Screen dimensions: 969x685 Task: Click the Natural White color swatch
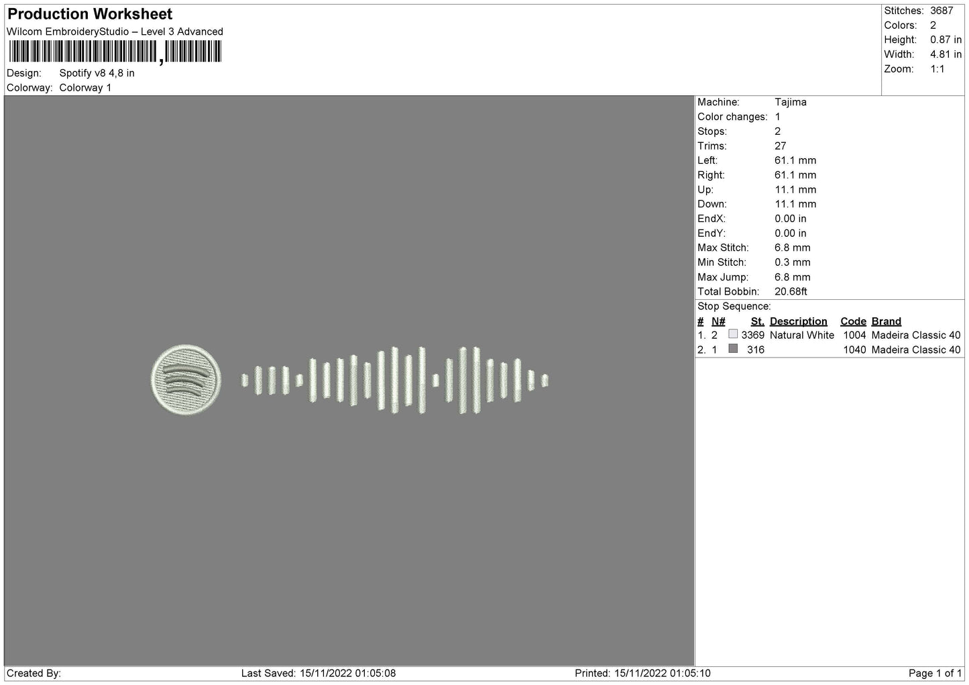(733, 334)
